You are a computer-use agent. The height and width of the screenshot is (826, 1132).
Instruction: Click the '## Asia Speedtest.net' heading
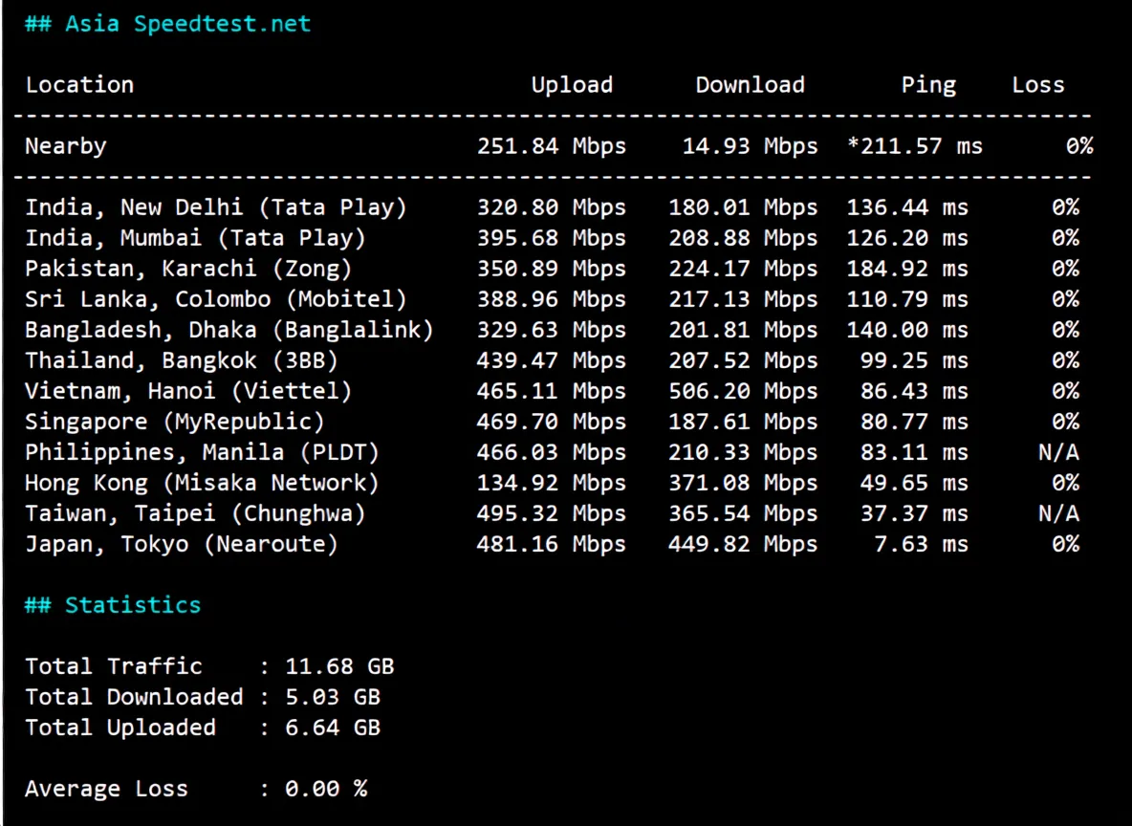pyautogui.click(x=167, y=24)
